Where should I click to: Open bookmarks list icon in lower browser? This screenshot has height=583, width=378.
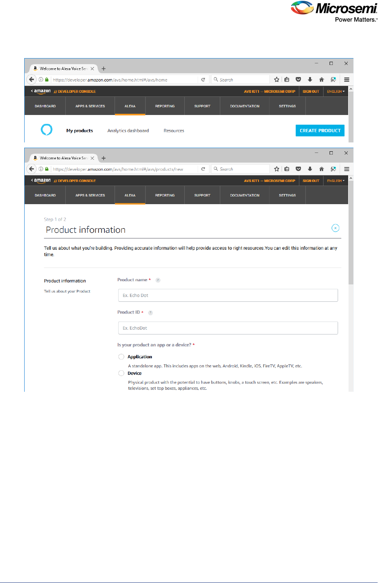pos(287,169)
